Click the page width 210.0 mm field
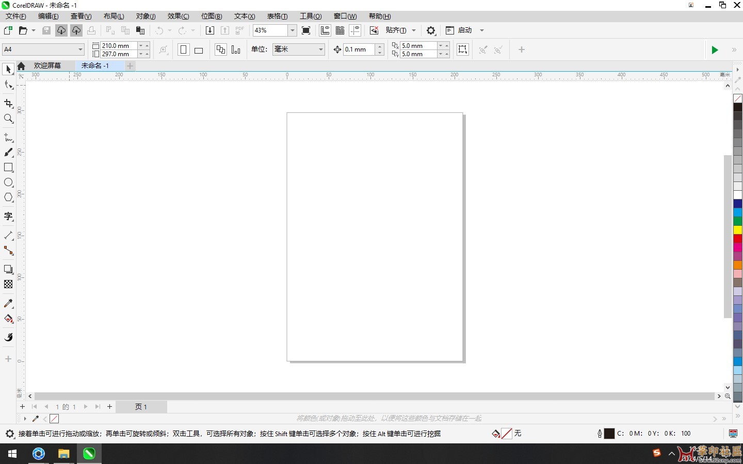This screenshot has width=743, height=464. coord(119,45)
